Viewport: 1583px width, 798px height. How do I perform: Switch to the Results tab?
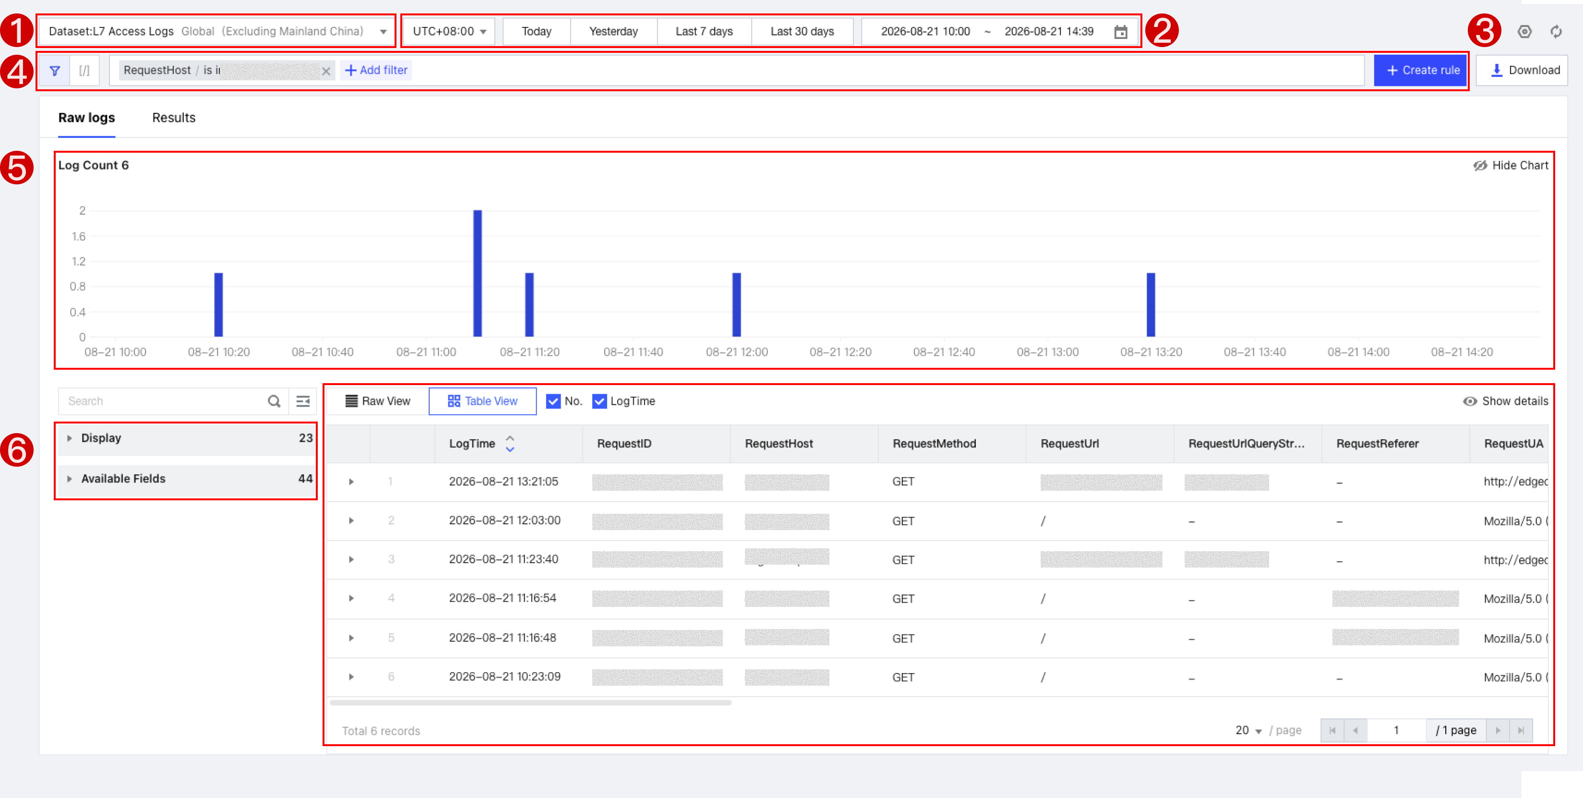click(x=174, y=118)
